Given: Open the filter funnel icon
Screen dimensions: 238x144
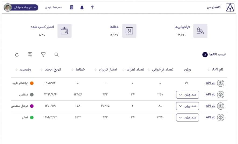Looking at the screenshot, I should (43, 55).
